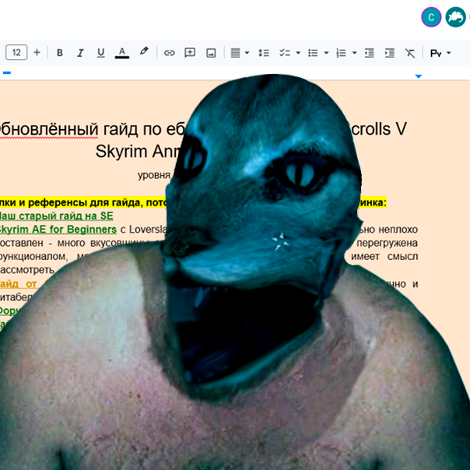This screenshot has height=470, width=470.
Task: Expand the checklist options arrow
Action: tap(298, 53)
